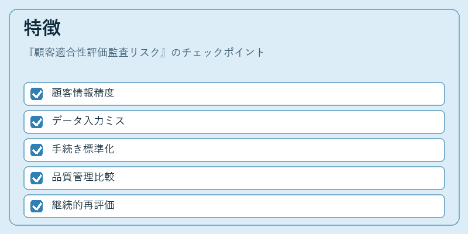Image resolution: width=468 pixels, height=234 pixels.
Task: Click the white checkmark in the 継続的再評価 row
Action: coord(37,207)
